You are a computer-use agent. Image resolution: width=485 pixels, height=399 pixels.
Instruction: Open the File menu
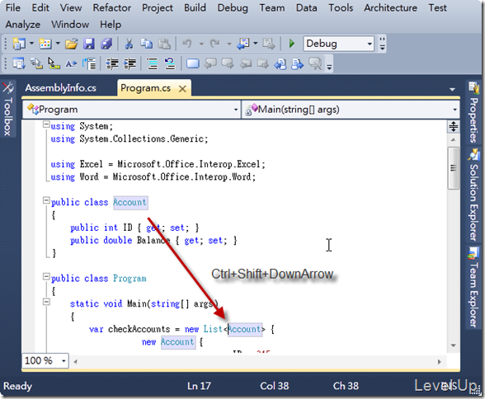(x=13, y=7)
